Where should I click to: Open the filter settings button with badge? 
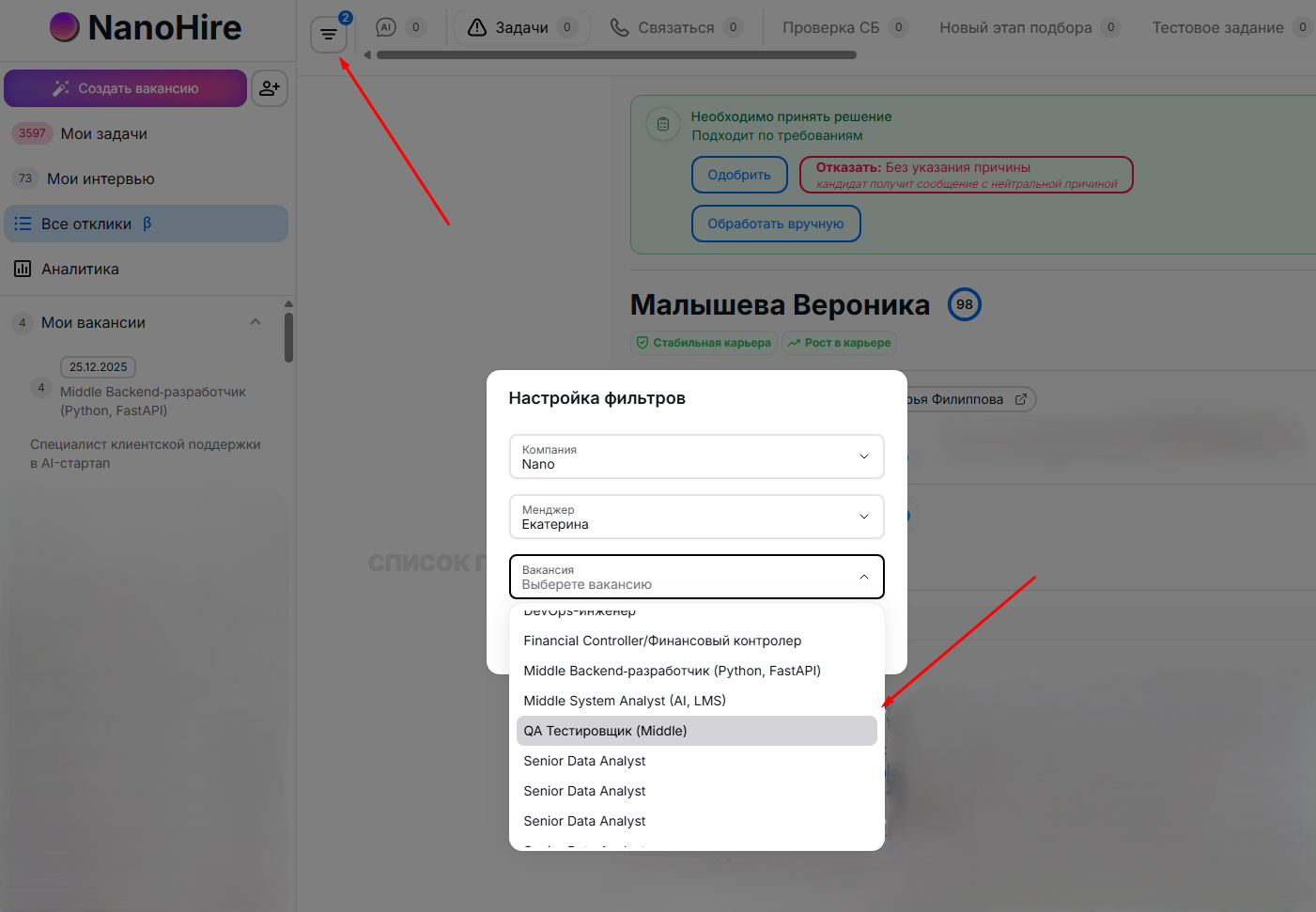tap(329, 35)
